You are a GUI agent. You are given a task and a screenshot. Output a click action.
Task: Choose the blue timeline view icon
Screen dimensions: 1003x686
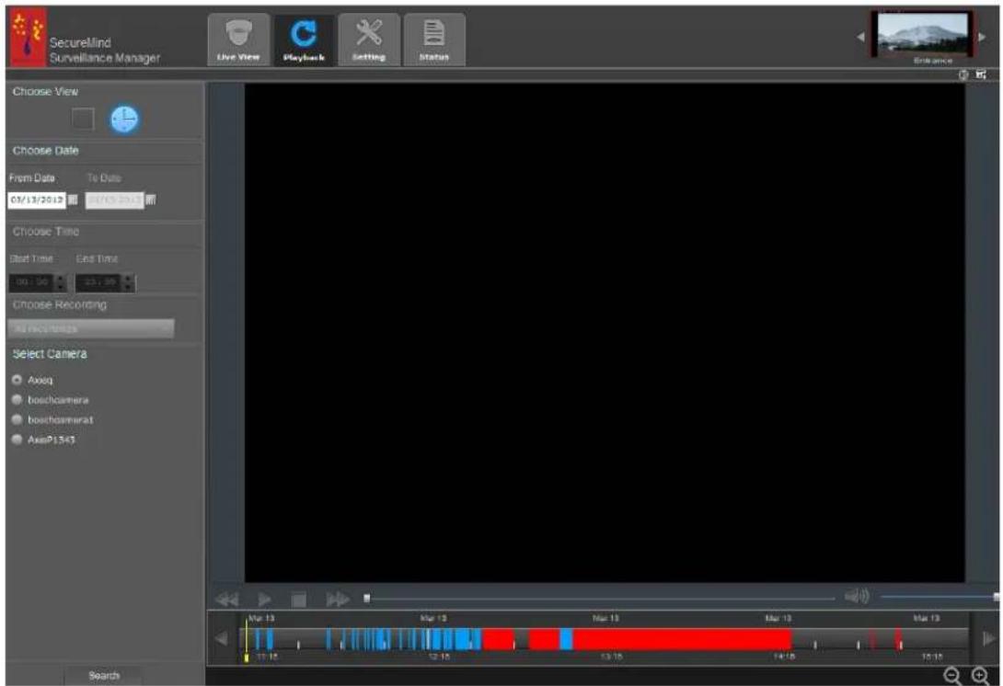[124, 119]
